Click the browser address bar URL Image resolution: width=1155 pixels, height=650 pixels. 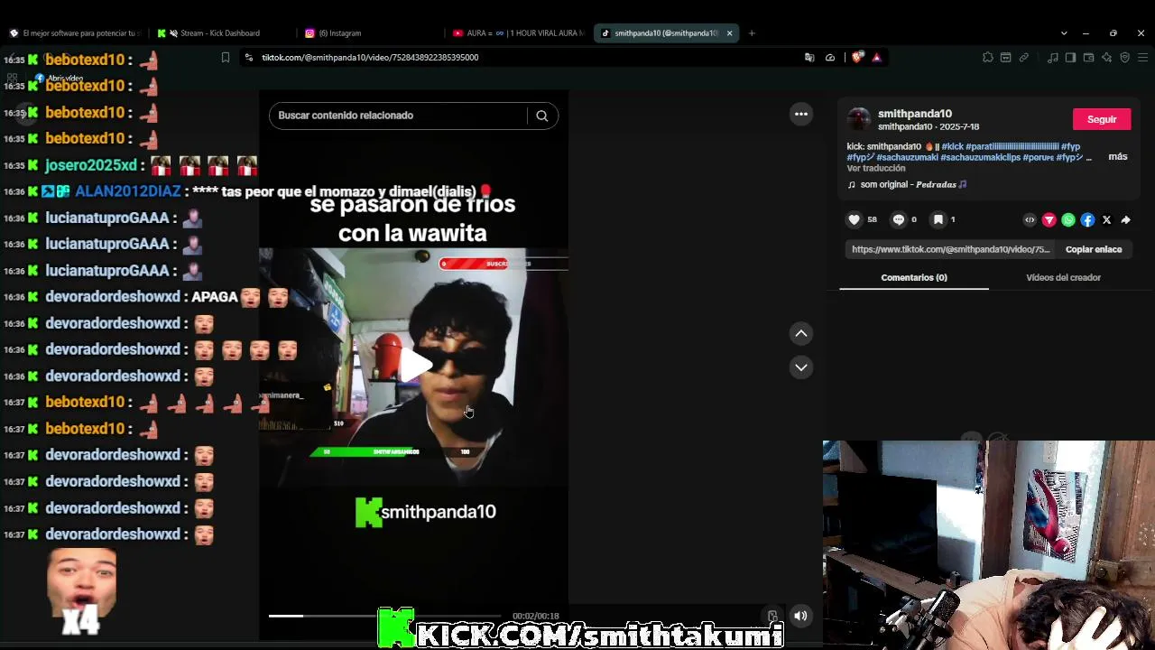370,57
